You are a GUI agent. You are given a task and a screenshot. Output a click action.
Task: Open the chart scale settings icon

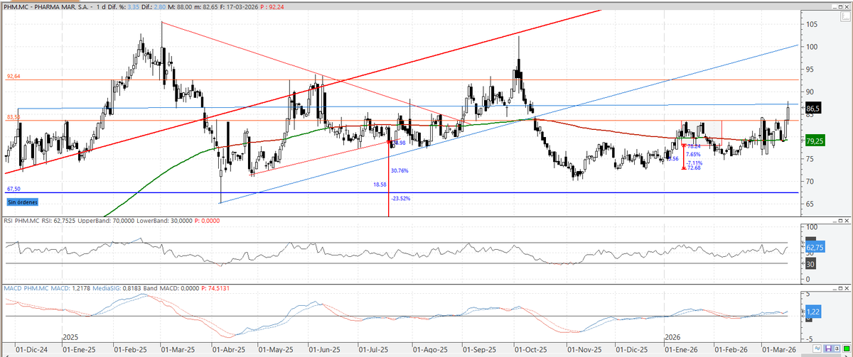[x=846, y=16]
